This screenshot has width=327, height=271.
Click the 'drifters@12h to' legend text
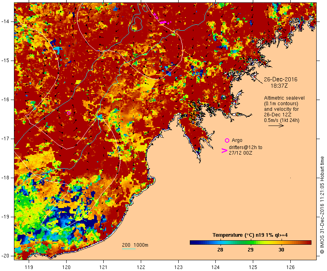pyautogui.click(x=246, y=147)
